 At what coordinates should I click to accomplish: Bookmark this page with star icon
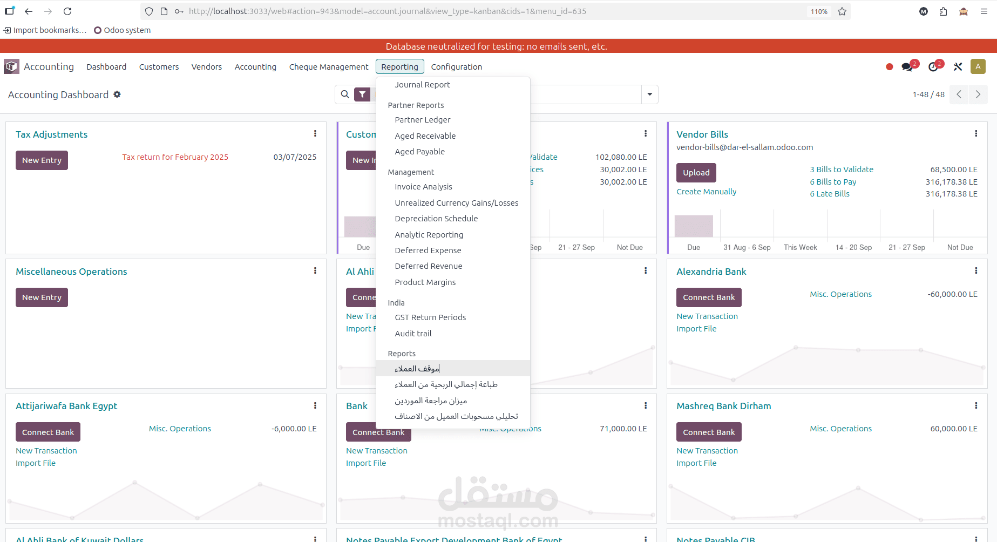tap(842, 11)
